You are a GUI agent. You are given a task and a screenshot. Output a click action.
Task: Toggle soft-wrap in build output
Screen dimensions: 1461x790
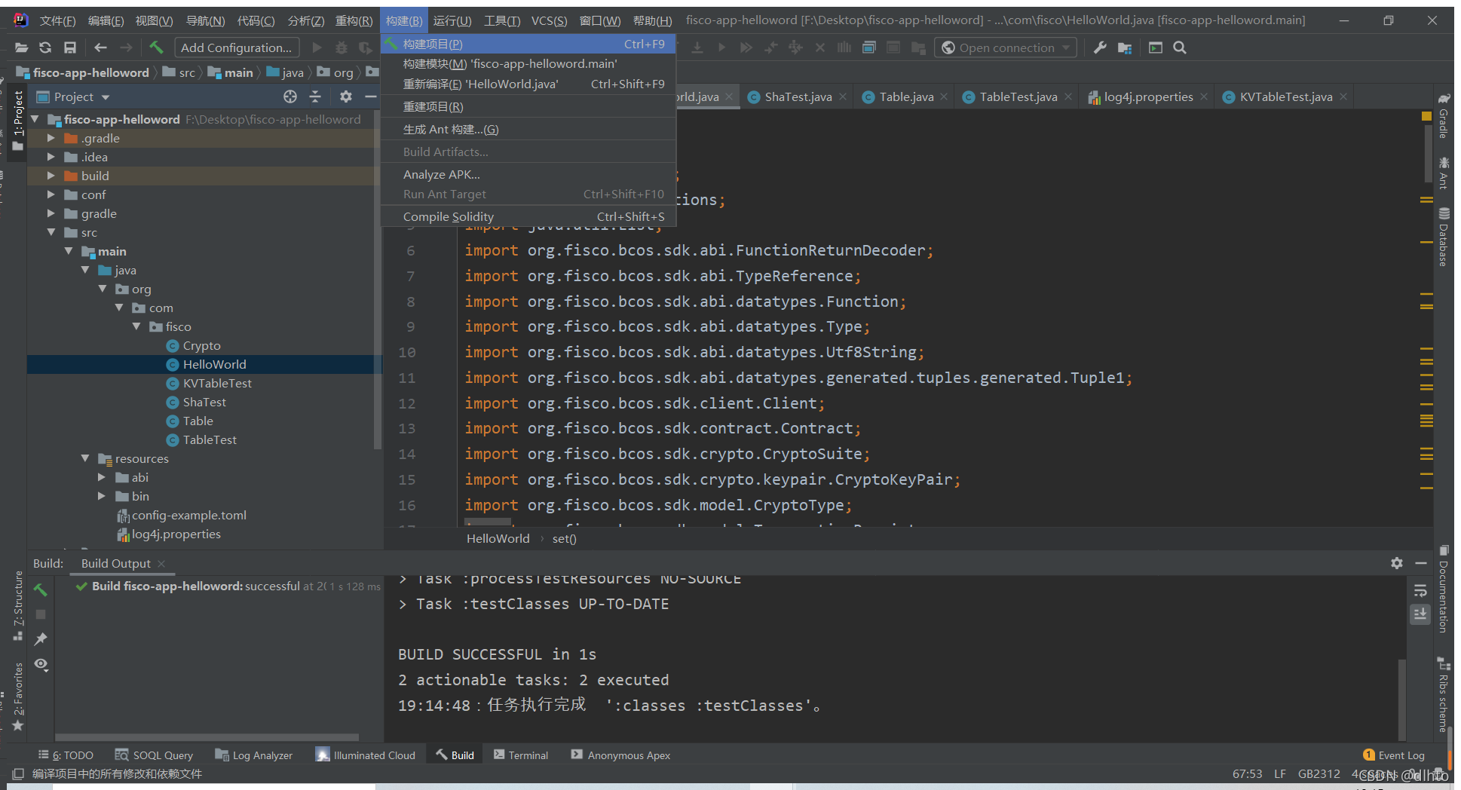pyautogui.click(x=1420, y=590)
